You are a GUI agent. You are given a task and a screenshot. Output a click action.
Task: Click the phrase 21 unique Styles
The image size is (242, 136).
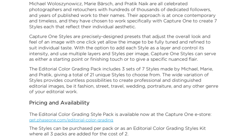click(107, 75)
